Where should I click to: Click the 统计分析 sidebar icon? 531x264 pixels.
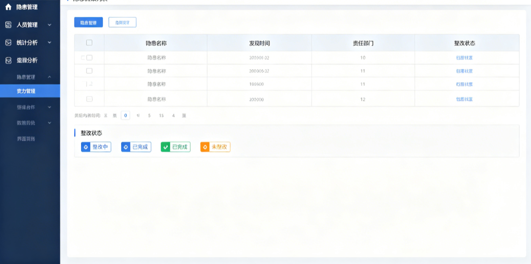[x=9, y=43]
